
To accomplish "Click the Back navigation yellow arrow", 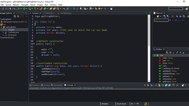I will click(x=100, y=9).
